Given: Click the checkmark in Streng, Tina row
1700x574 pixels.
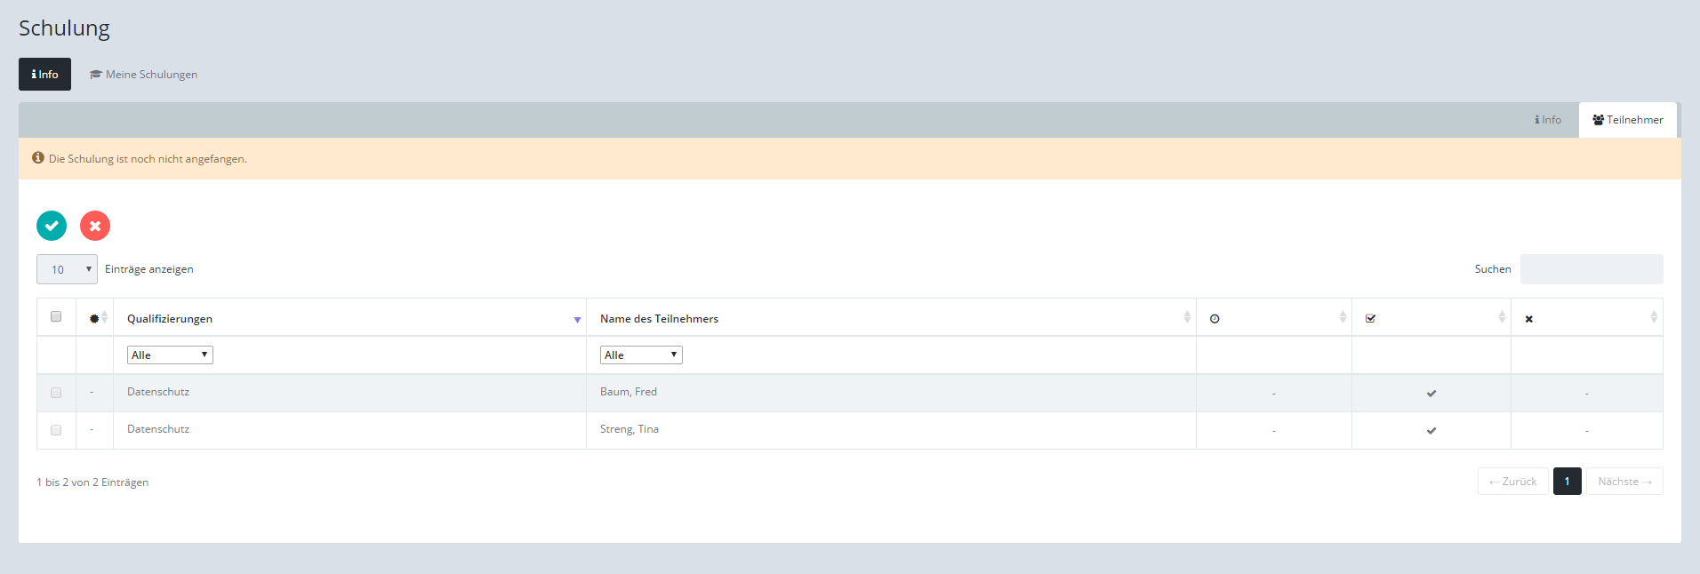Looking at the screenshot, I should pyautogui.click(x=1431, y=430).
